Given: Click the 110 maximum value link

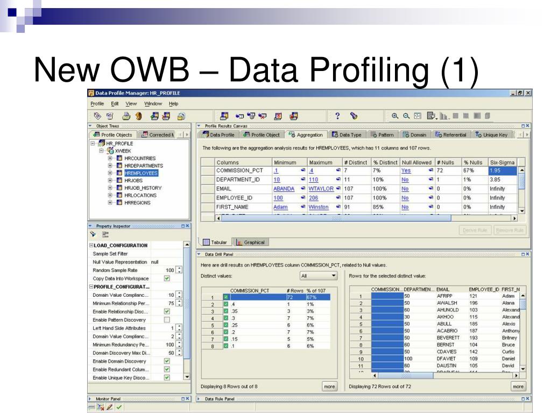Looking at the screenshot, I should pyautogui.click(x=313, y=180).
